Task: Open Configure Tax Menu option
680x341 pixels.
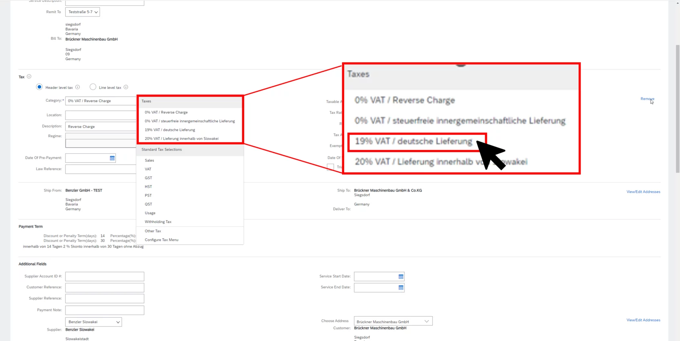Action: [162, 240]
